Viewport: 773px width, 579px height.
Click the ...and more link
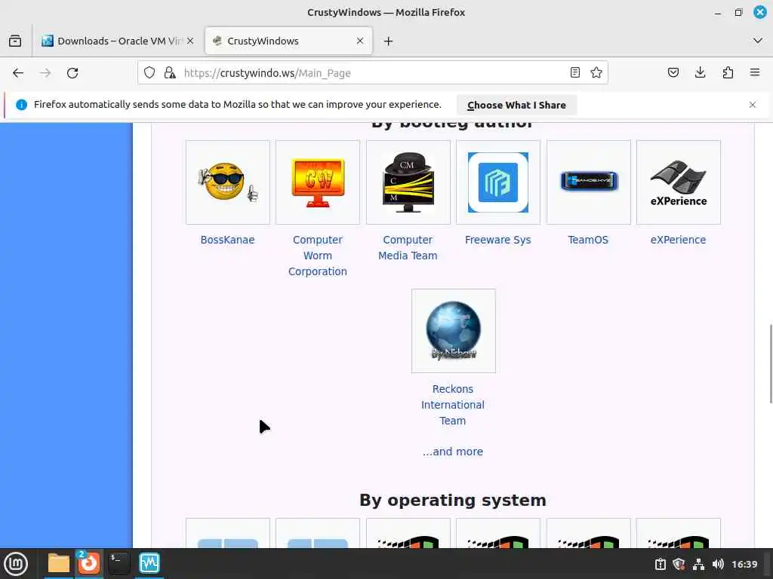[x=453, y=452]
